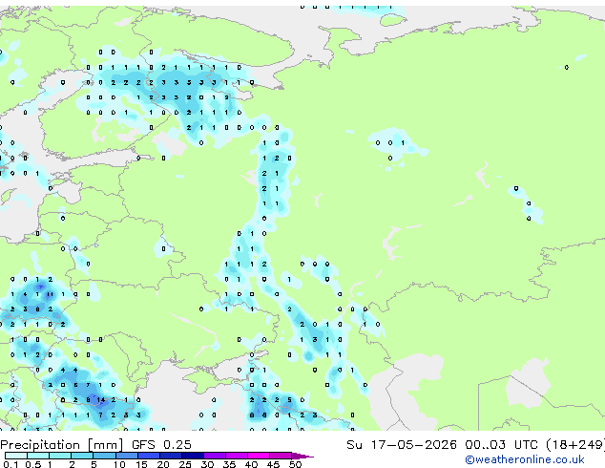Click the 'Su 17-05-2026 00..03 UTC' timestamp
605x468 pixels.
click(x=442, y=445)
